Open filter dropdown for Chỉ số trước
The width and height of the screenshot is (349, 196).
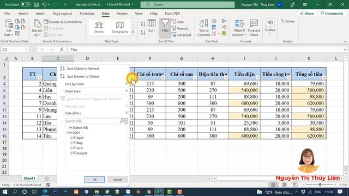tap(164, 77)
